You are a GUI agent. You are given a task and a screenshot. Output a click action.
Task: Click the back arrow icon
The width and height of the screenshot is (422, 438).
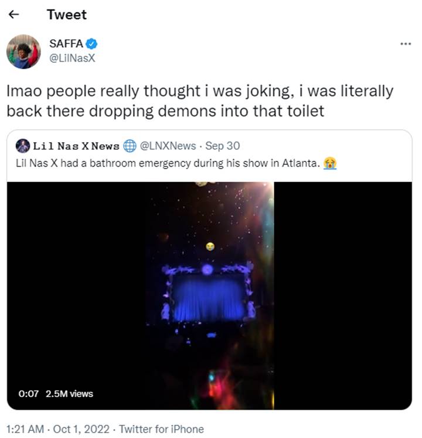tap(13, 14)
